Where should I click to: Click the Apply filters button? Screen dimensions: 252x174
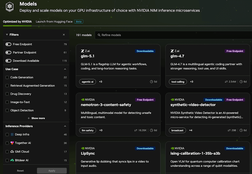(52, 171)
